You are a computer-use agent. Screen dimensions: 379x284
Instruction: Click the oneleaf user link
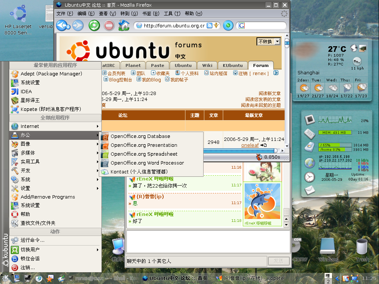pyautogui.click(x=250, y=145)
